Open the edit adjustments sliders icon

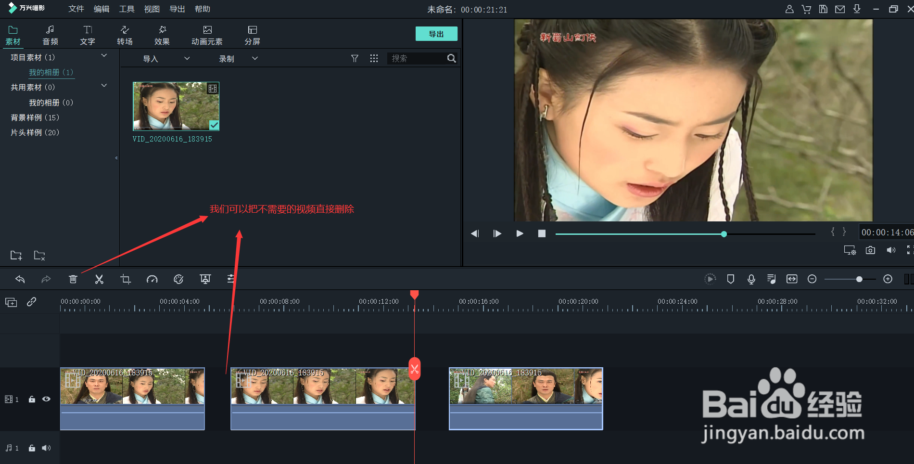point(231,279)
